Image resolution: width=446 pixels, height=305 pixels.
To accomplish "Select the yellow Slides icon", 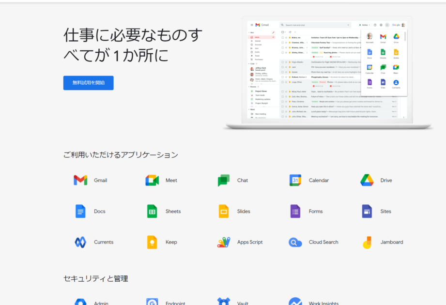I will pos(224,211).
